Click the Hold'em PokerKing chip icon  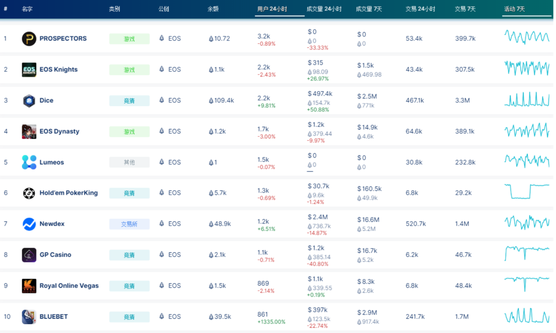point(29,193)
